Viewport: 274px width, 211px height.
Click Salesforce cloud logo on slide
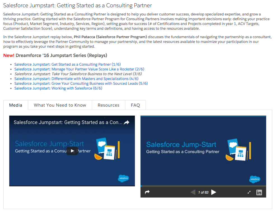tap(255, 179)
